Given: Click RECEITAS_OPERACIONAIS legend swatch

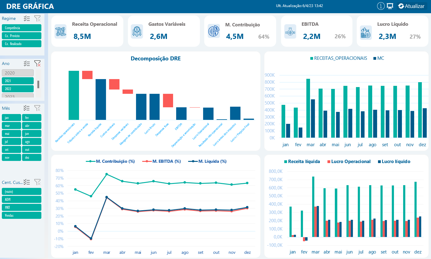Looking at the screenshot, I should coord(312,58).
